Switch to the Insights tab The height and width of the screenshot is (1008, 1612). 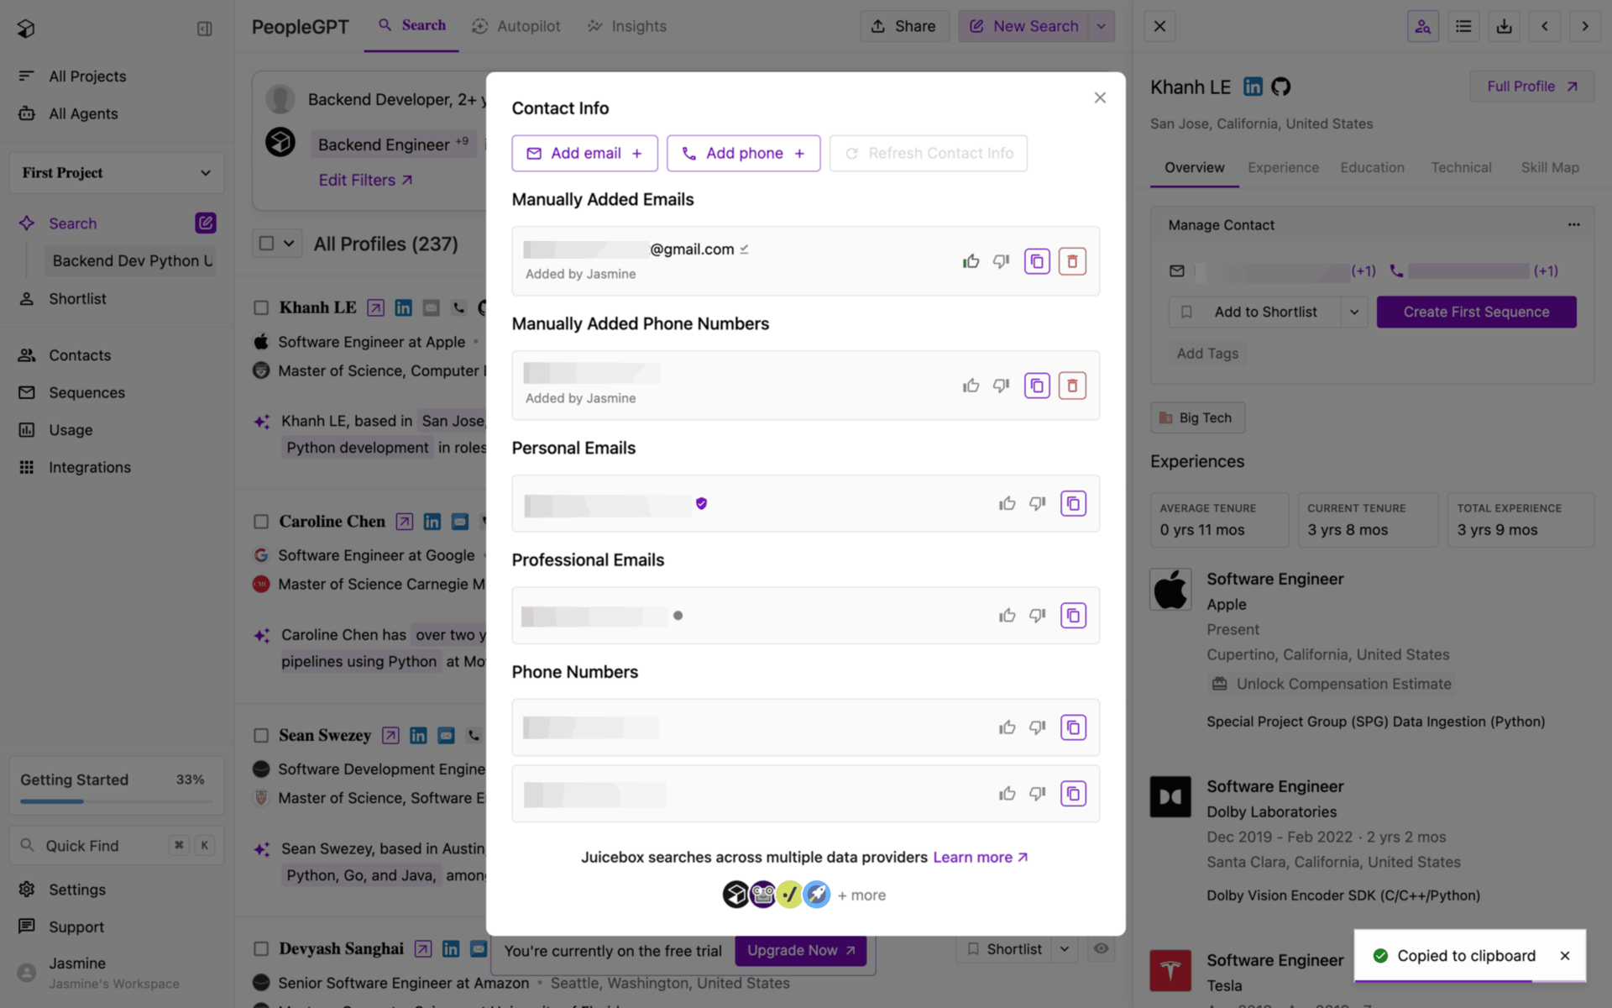(626, 26)
